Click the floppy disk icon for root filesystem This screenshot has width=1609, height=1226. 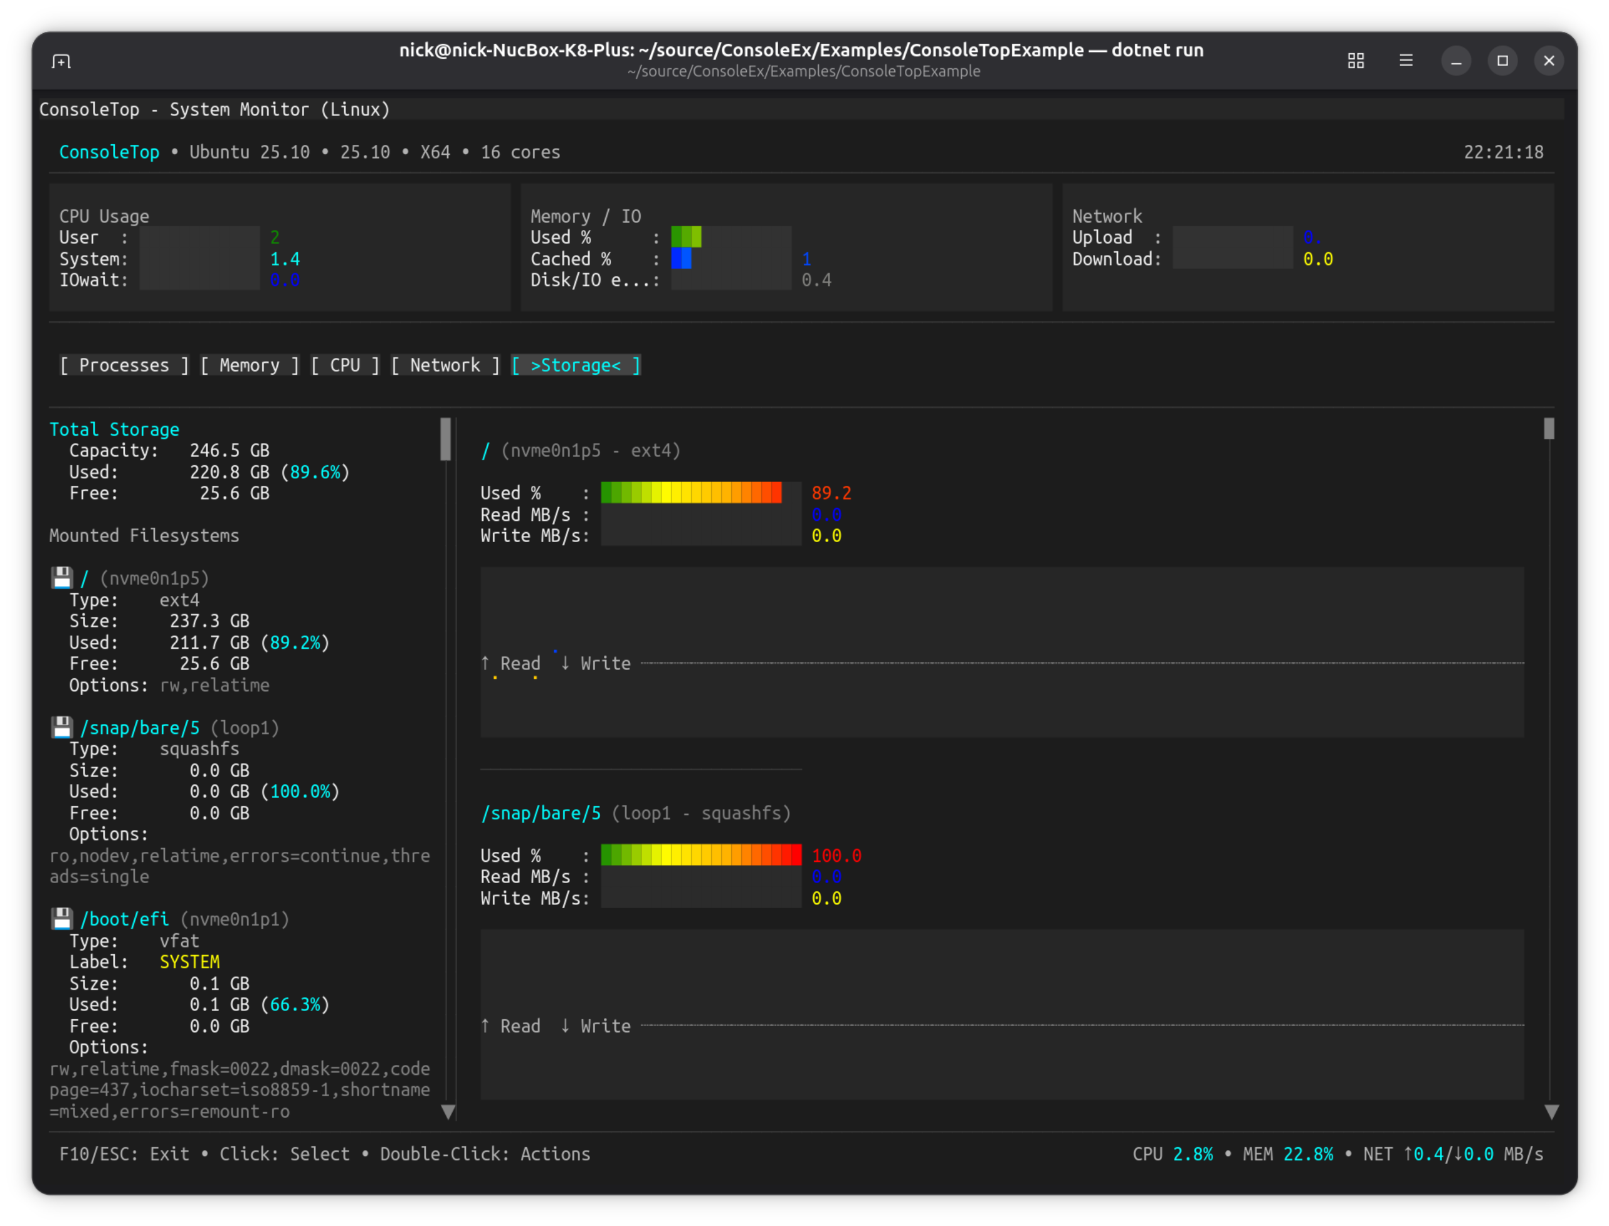point(62,578)
